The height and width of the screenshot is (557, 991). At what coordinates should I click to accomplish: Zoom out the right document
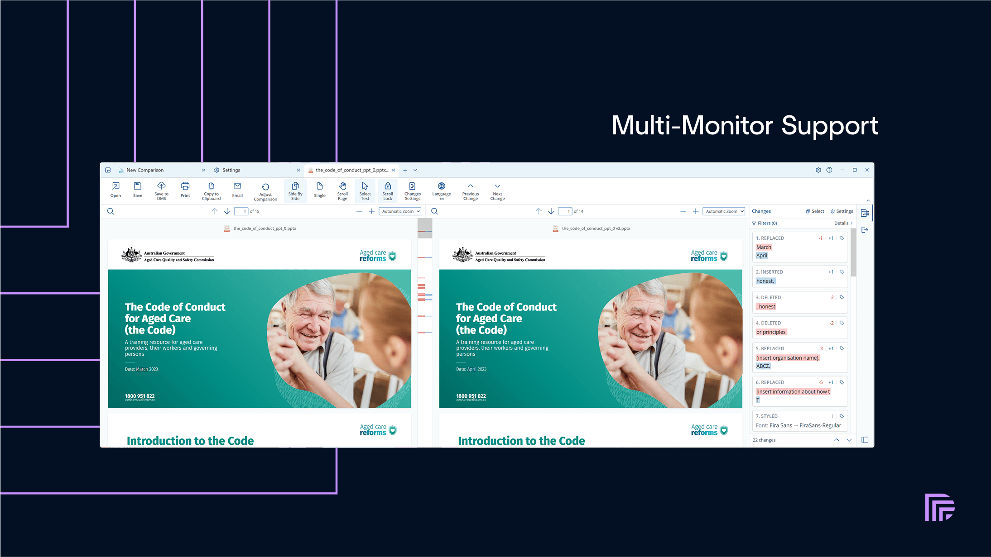pyautogui.click(x=683, y=211)
